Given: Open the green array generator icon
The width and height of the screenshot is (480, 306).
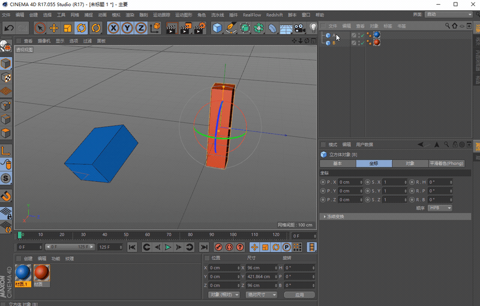Looking at the screenshot, I should click(x=245, y=28).
